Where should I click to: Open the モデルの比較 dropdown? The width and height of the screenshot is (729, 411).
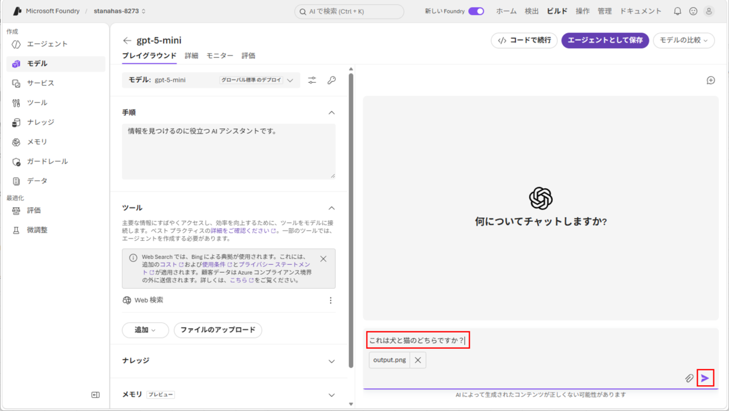(684, 40)
